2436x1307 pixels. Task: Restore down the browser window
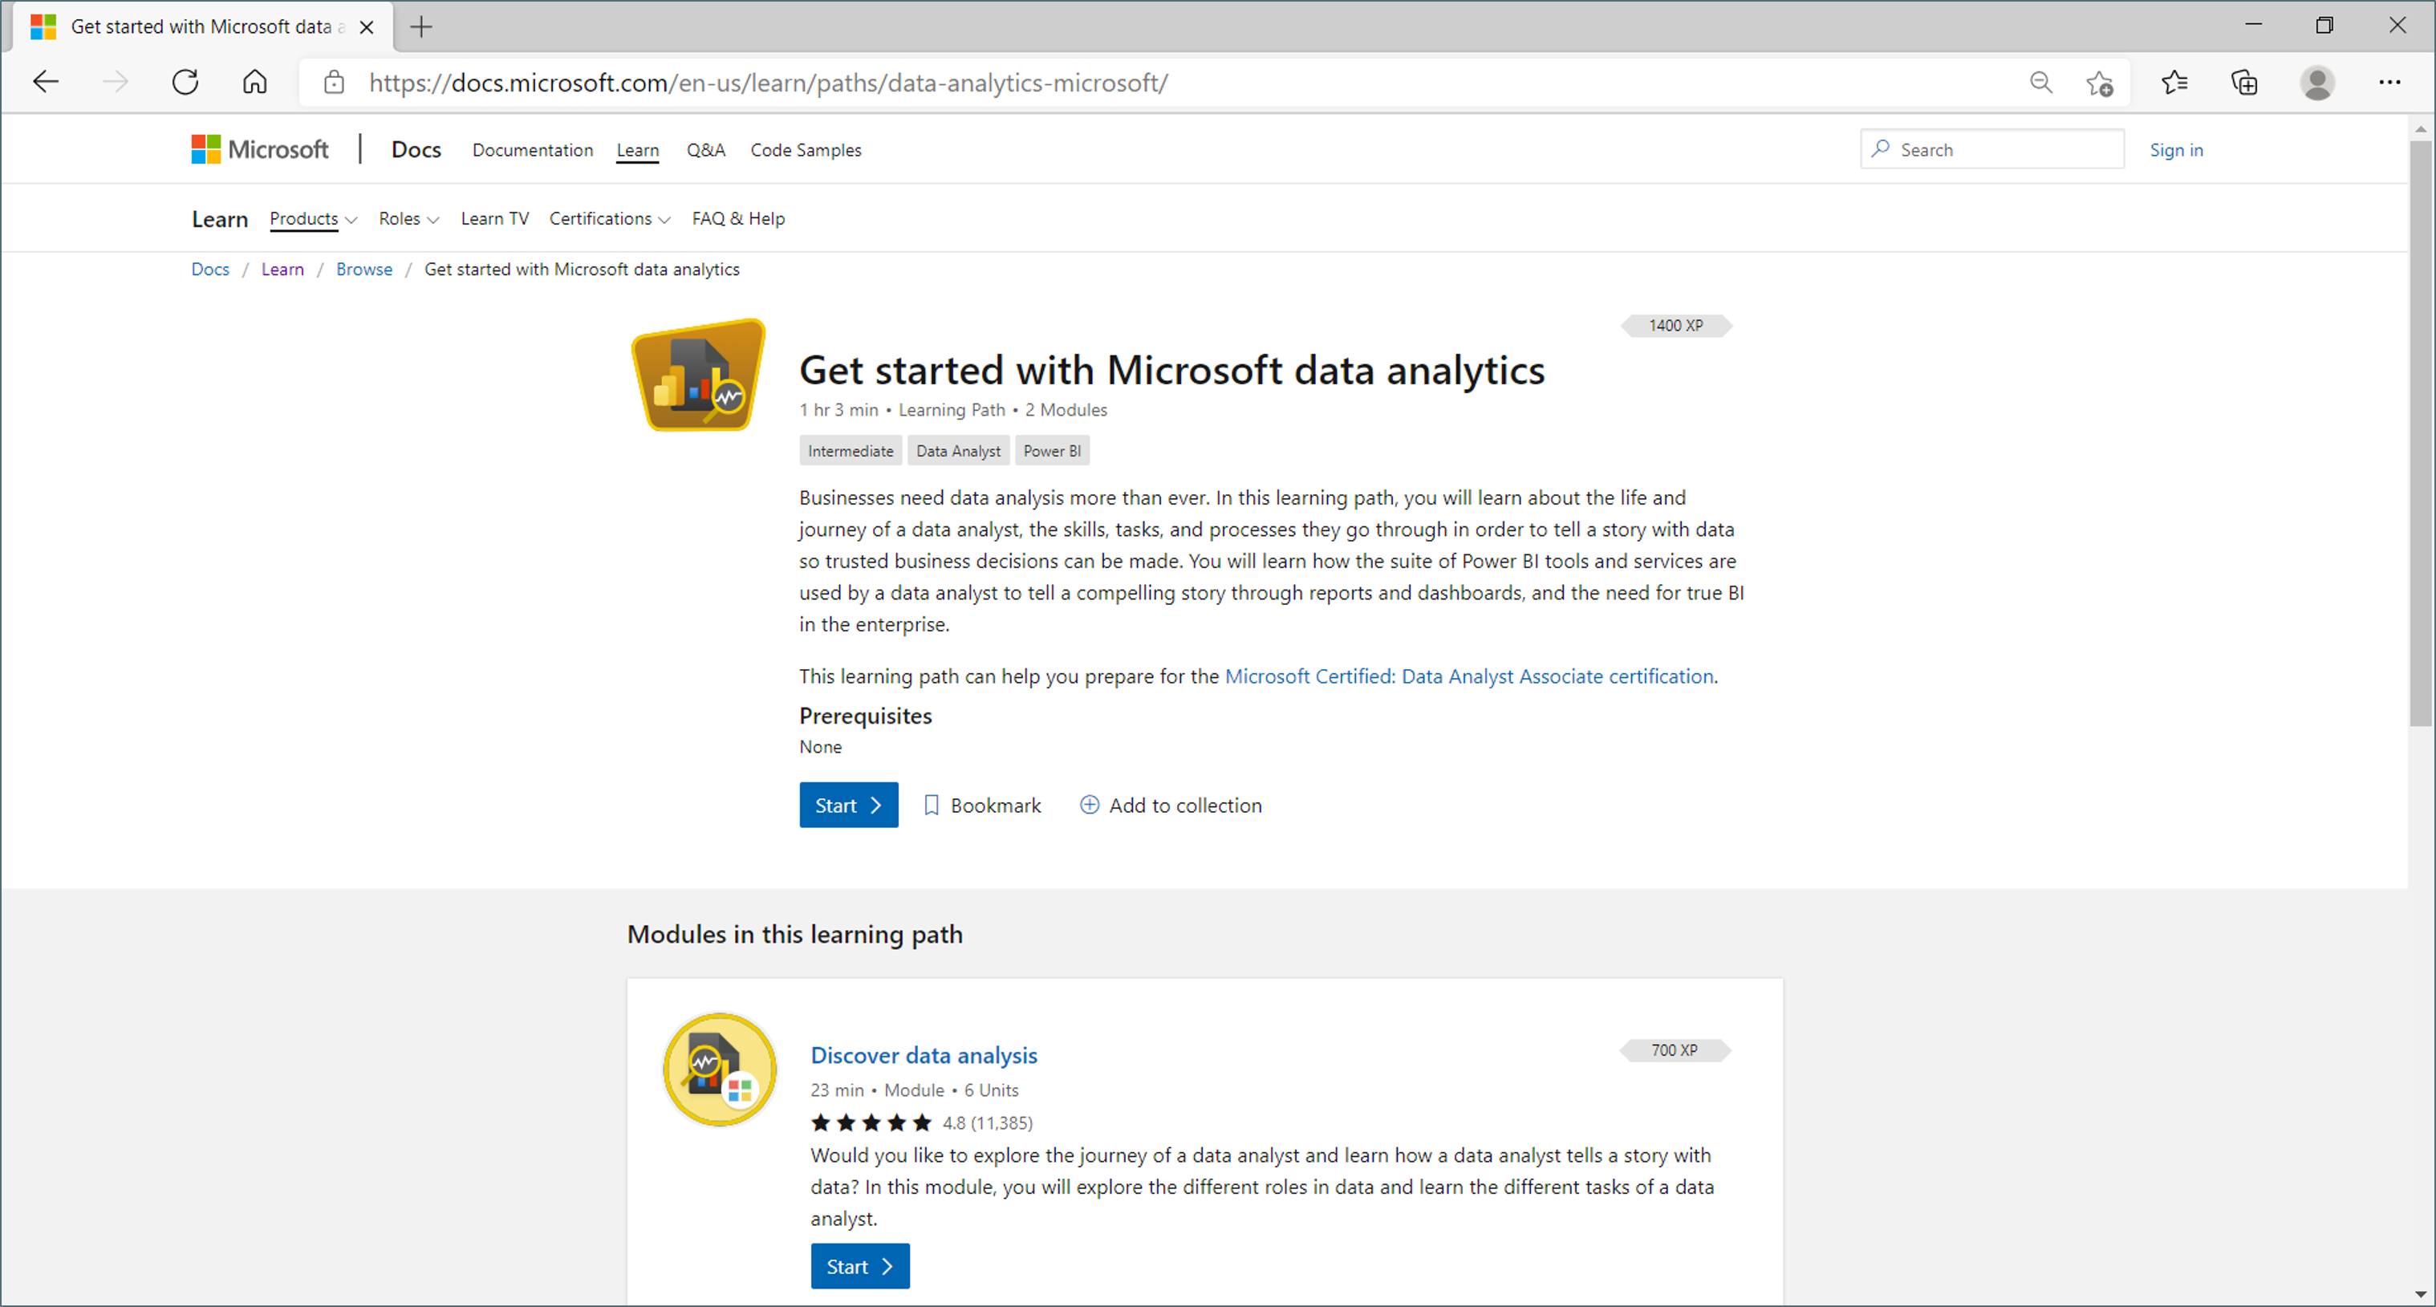click(x=2324, y=26)
